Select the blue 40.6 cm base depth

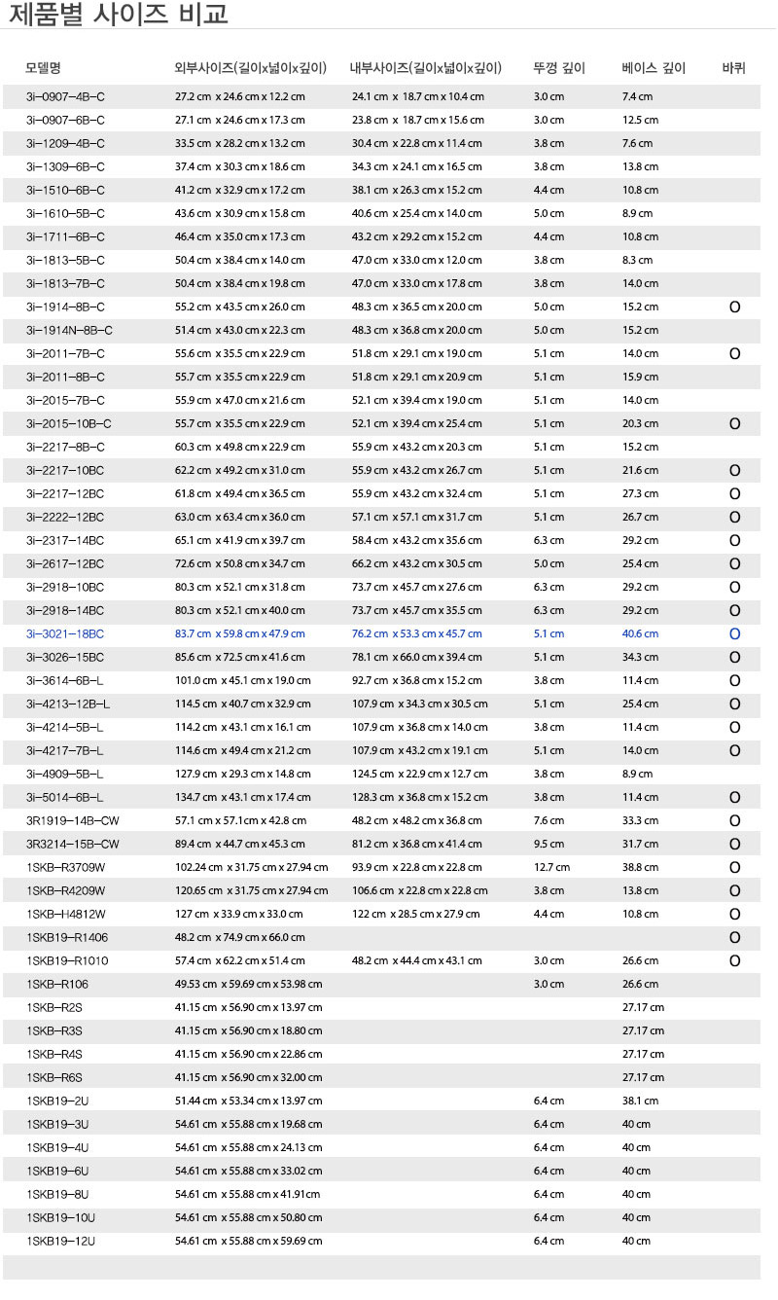(x=640, y=633)
